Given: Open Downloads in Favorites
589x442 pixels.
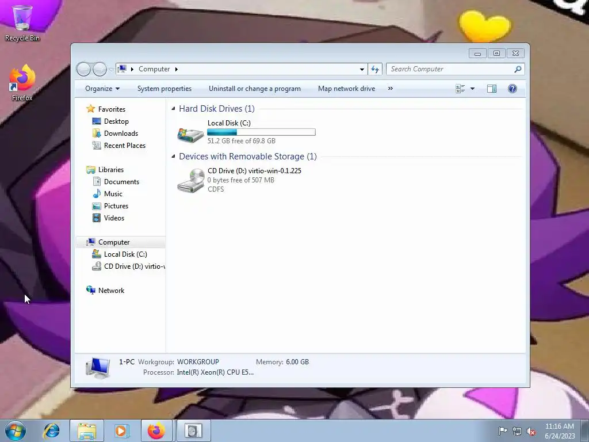Looking at the screenshot, I should click(x=121, y=134).
